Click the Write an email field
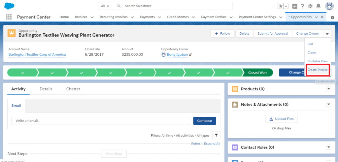The height and width of the screenshot is (162, 338). coord(101,121)
